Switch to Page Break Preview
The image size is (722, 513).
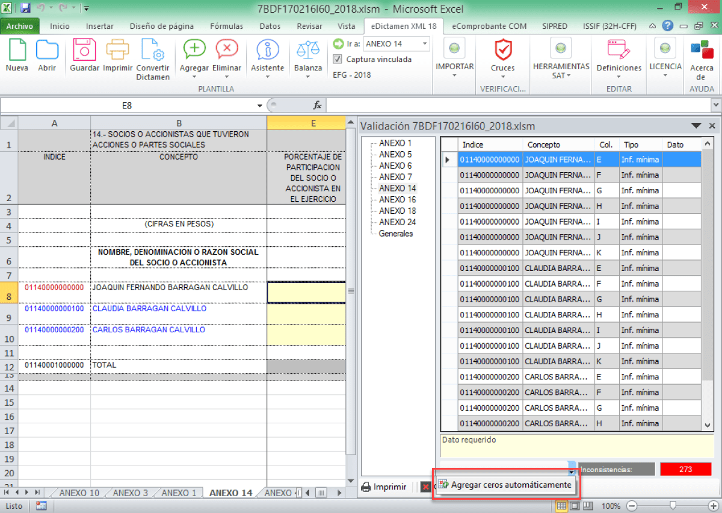click(x=588, y=506)
